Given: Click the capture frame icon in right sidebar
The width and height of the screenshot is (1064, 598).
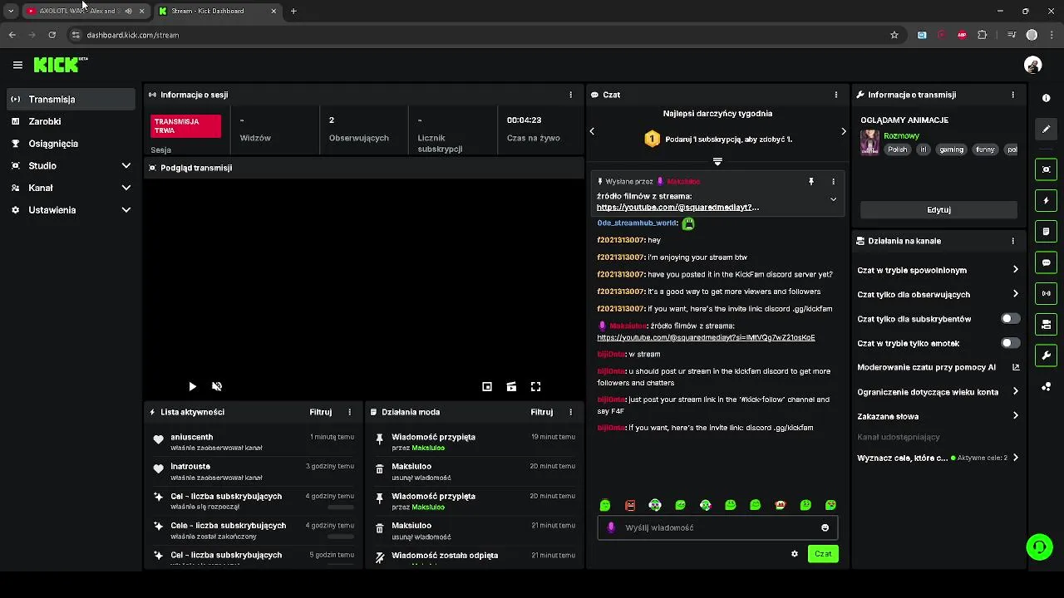Looking at the screenshot, I should coord(1046,169).
